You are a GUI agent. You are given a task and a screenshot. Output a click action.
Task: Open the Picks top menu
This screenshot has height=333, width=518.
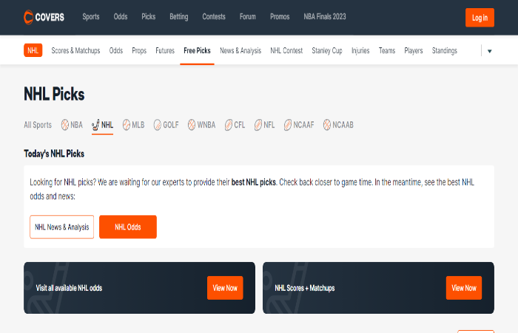148,17
